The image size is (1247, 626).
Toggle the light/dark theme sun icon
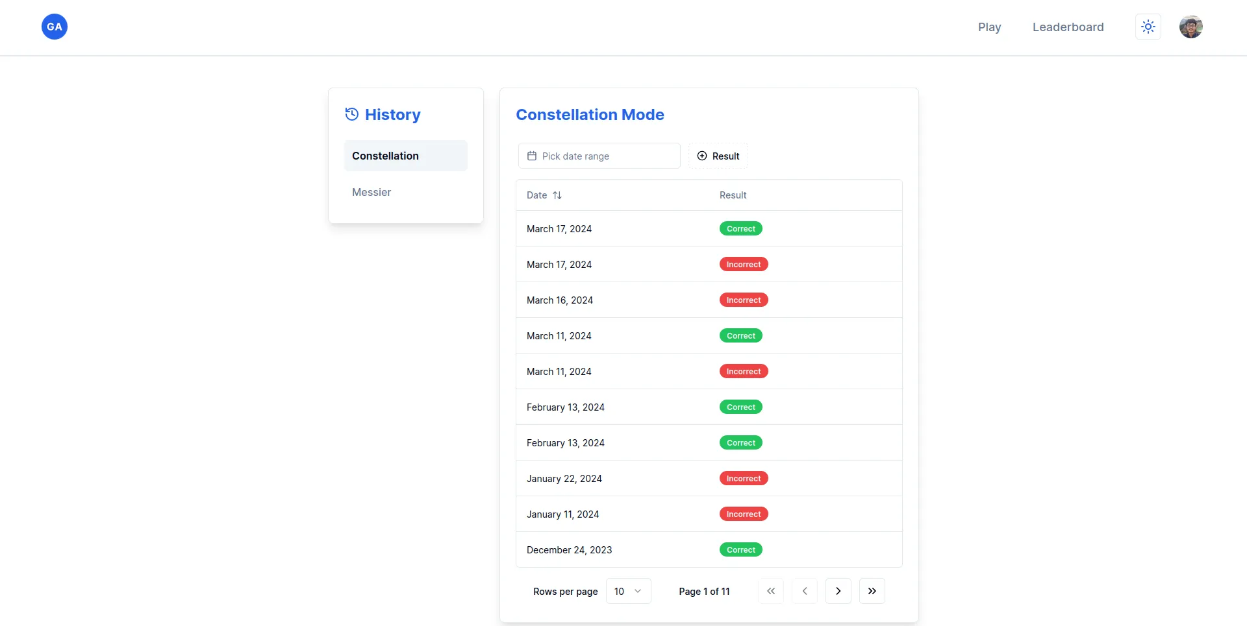click(x=1148, y=27)
